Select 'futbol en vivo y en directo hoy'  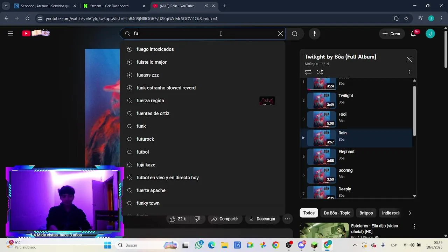coord(202,177)
